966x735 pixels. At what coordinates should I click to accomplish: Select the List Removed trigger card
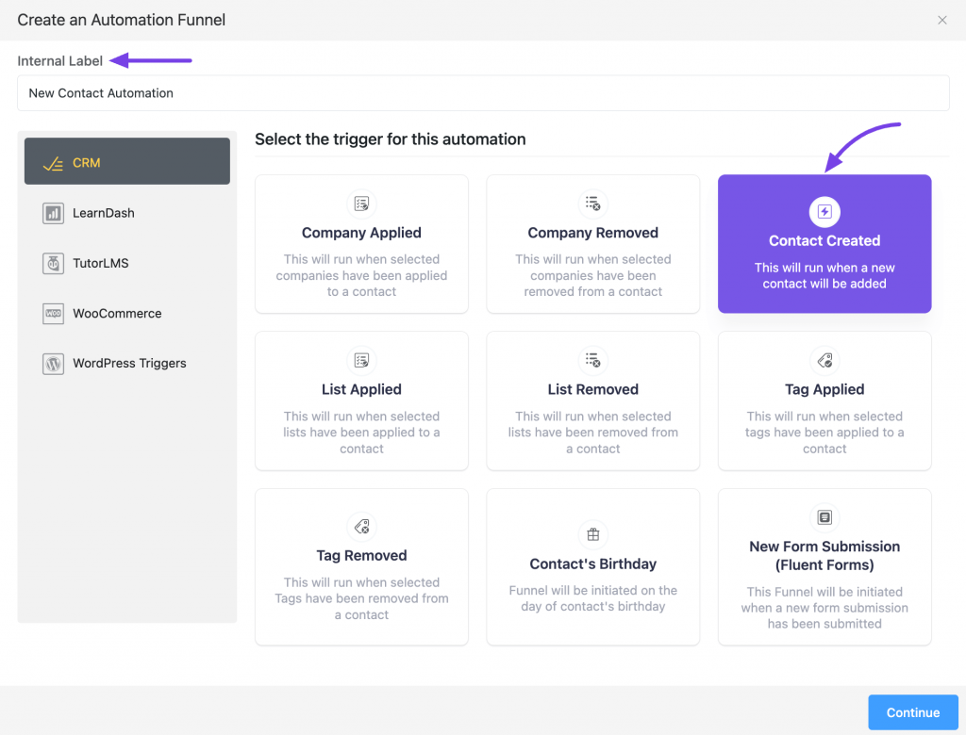coord(592,400)
